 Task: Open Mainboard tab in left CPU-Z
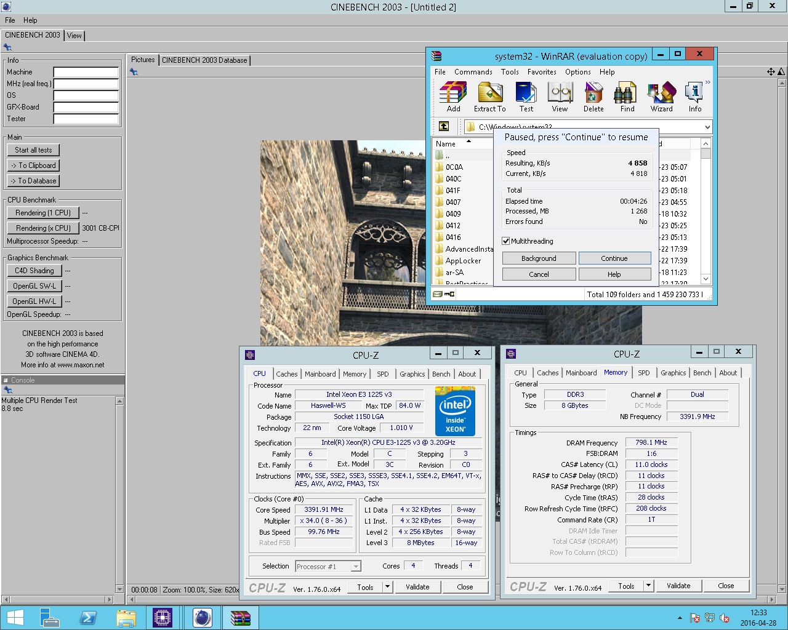click(x=320, y=374)
